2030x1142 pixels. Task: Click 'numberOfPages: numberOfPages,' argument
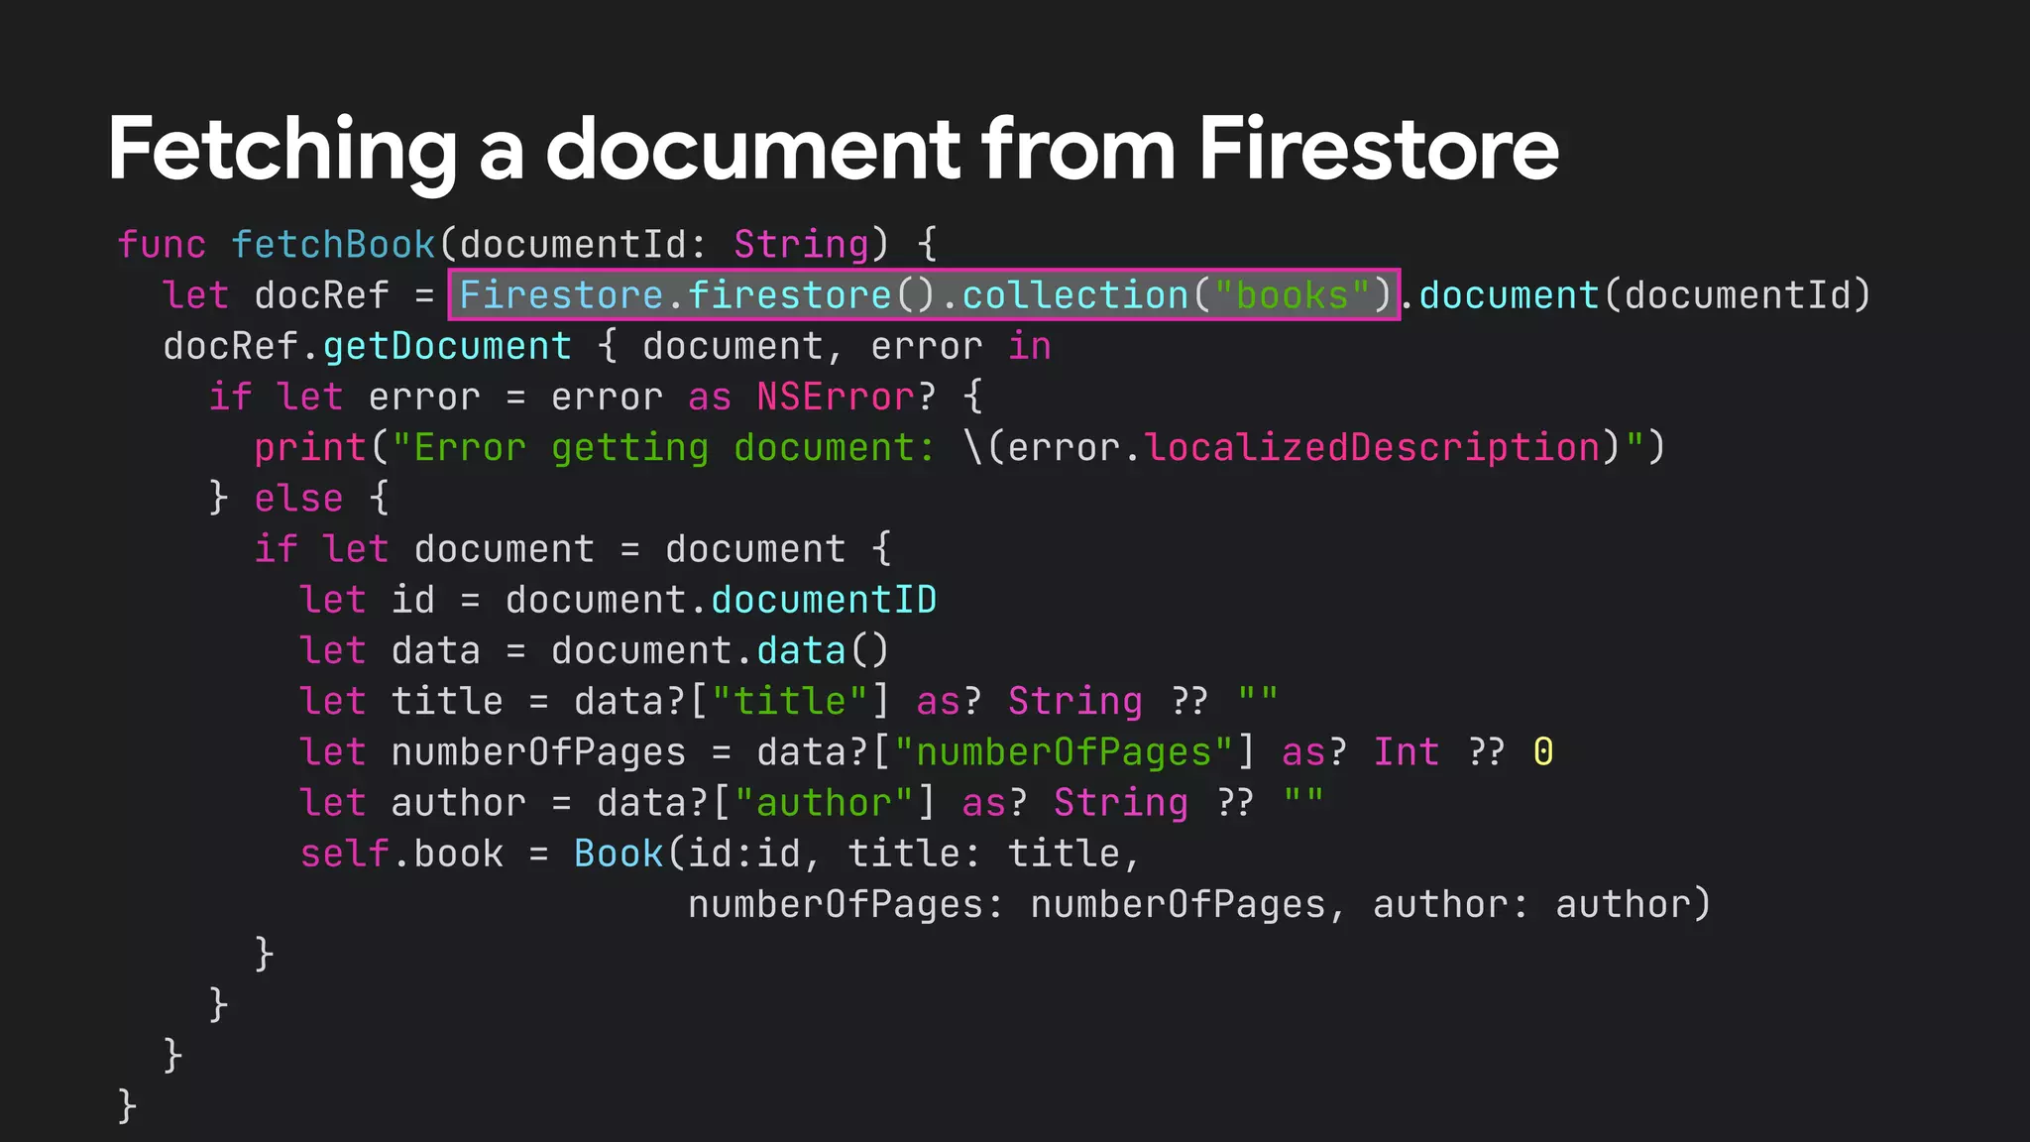tap(1017, 904)
